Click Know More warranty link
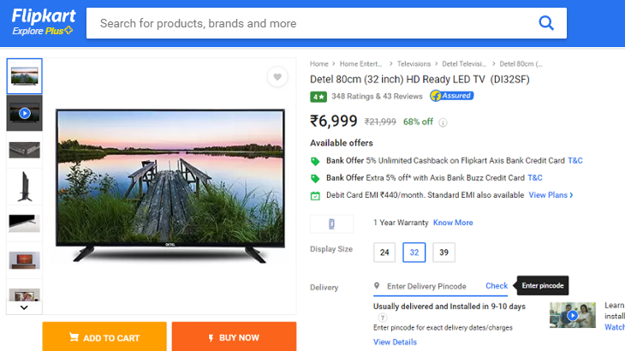 453,223
